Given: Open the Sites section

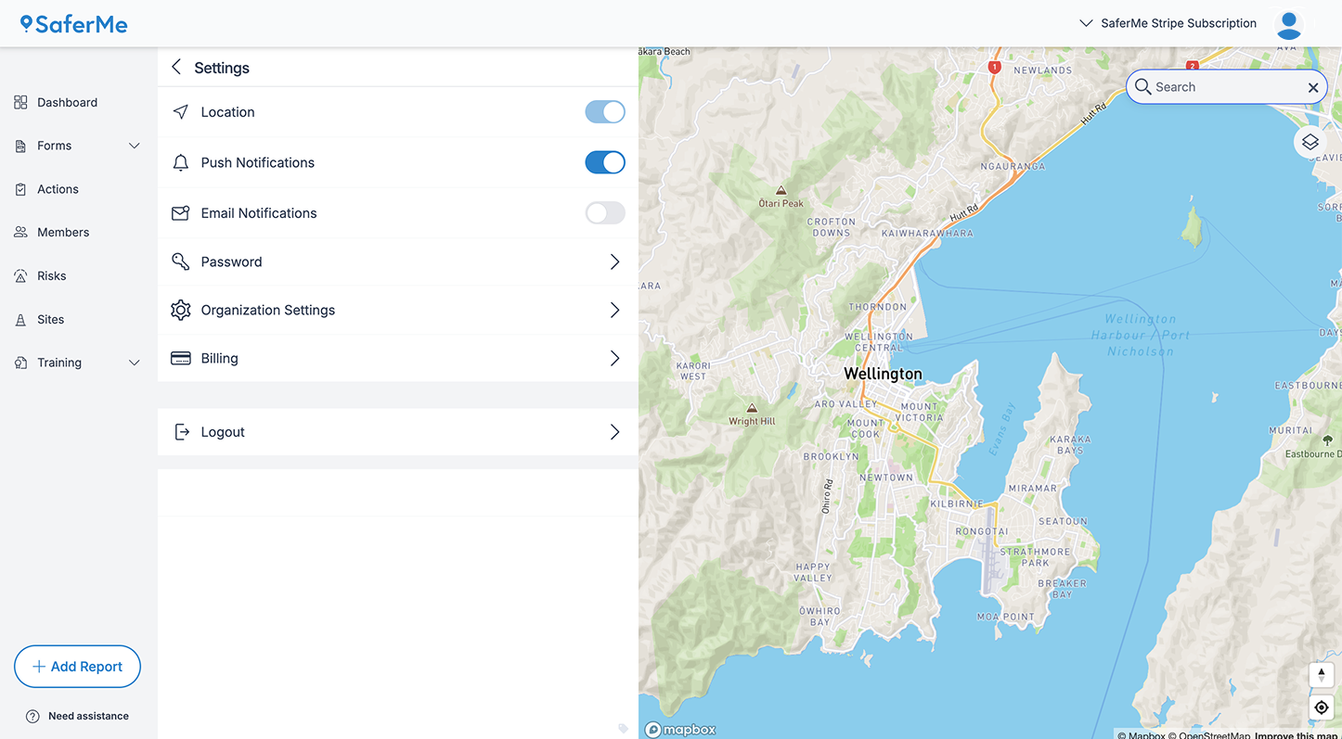Looking at the screenshot, I should (x=50, y=319).
